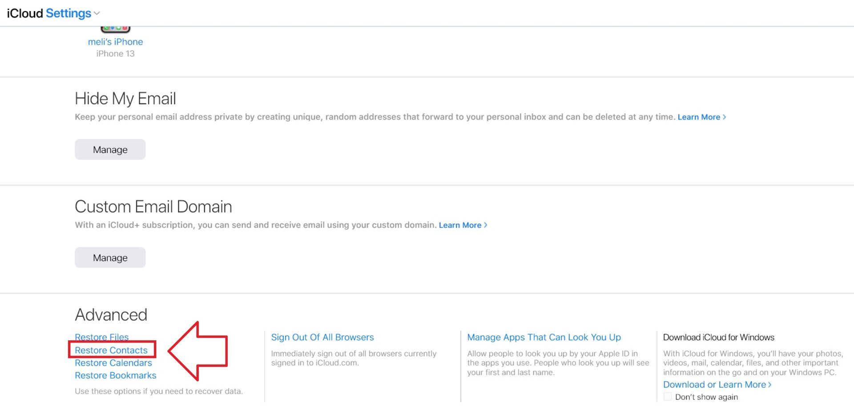Click Manage under Hide My Email
854x419 pixels.
pyautogui.click(x=110, y=149)
